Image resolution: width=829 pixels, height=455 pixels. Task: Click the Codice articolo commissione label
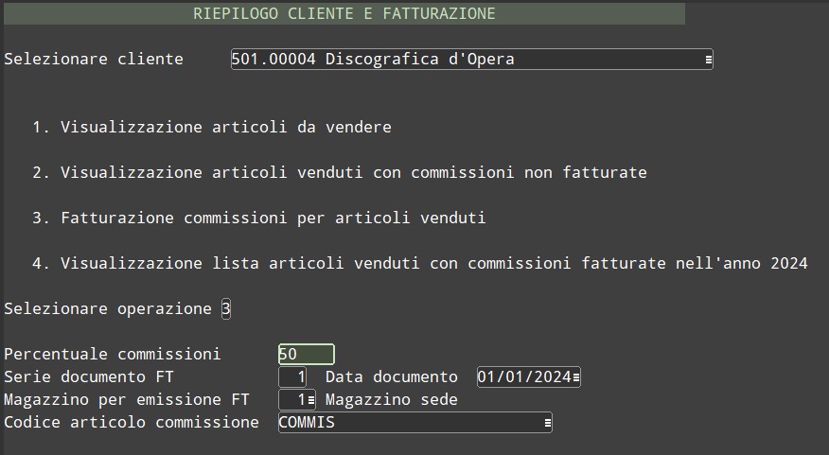coord(132,423)
